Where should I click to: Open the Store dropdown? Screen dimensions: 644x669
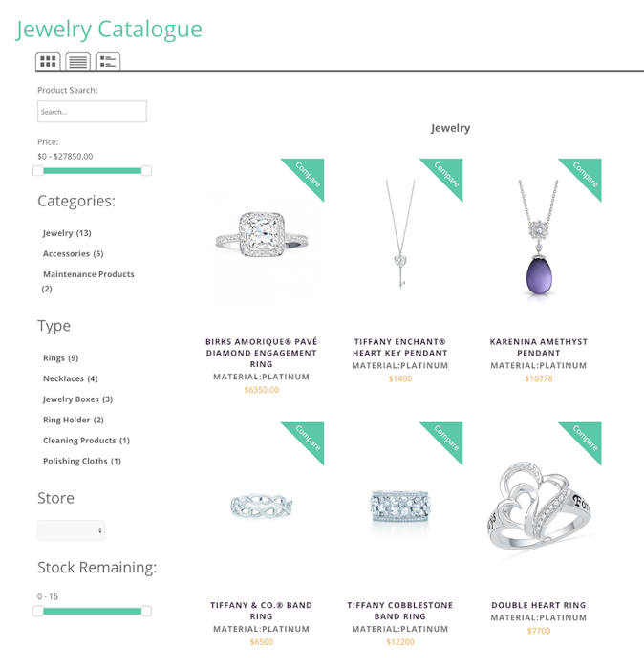[x=71, y=530]
